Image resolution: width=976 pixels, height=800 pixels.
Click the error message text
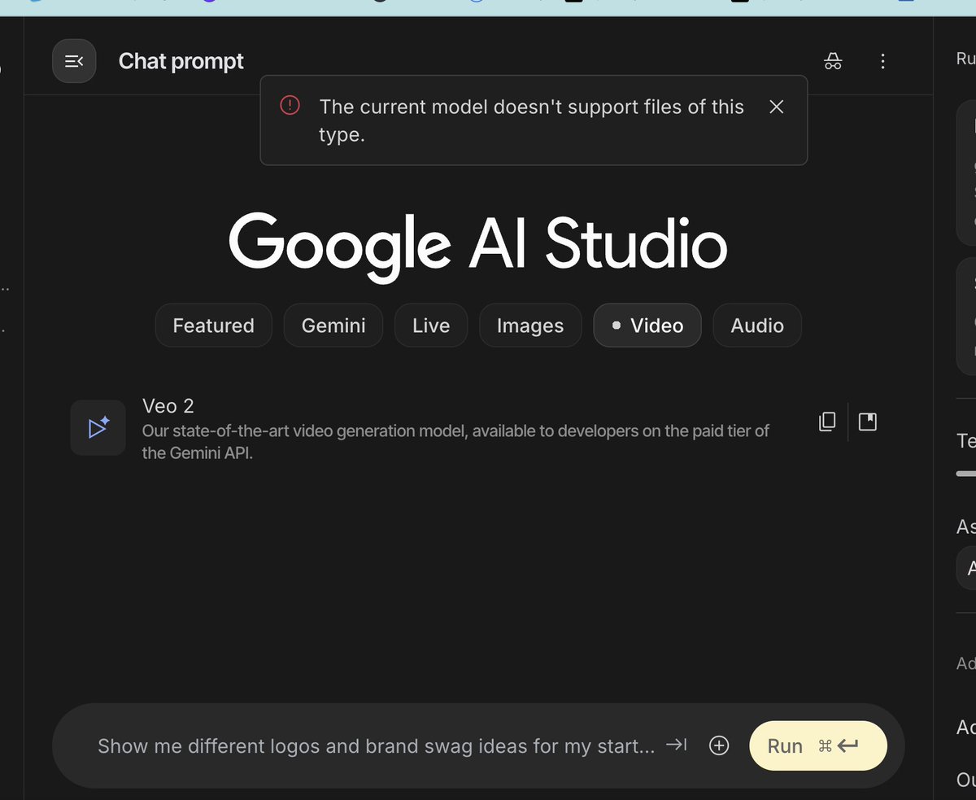(531, 120)
